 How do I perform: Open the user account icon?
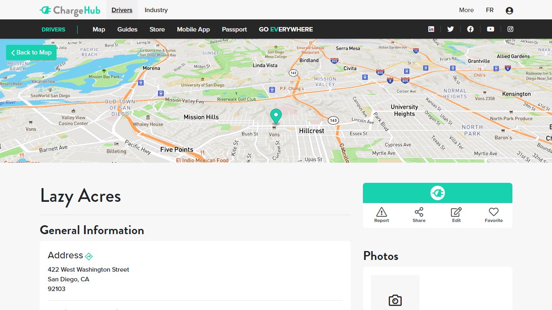509,10
